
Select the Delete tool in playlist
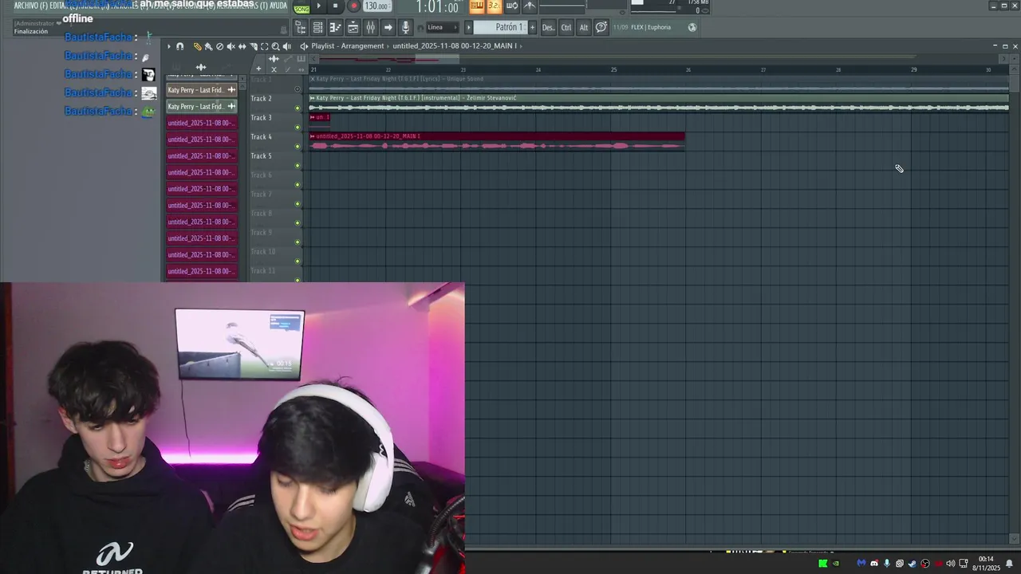(219, 46)
